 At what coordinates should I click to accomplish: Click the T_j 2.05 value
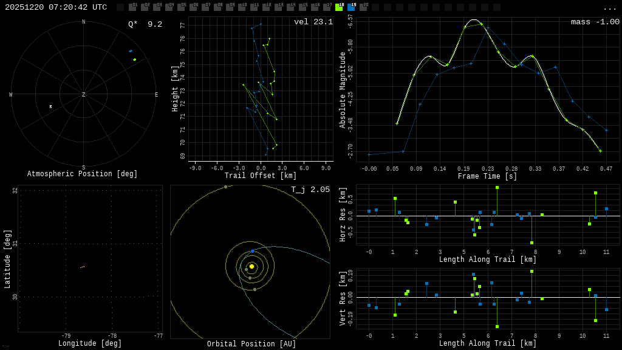point(310,190)
